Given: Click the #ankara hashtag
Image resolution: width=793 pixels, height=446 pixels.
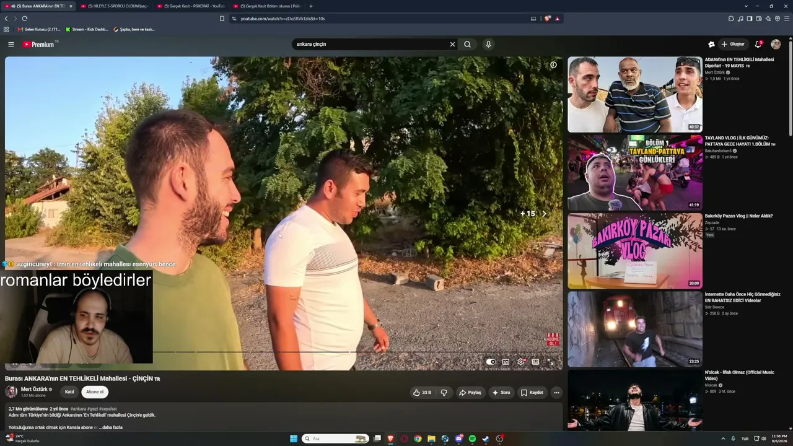Looking at the screenshot, I should pyautogui.click(x=78, y=409).
